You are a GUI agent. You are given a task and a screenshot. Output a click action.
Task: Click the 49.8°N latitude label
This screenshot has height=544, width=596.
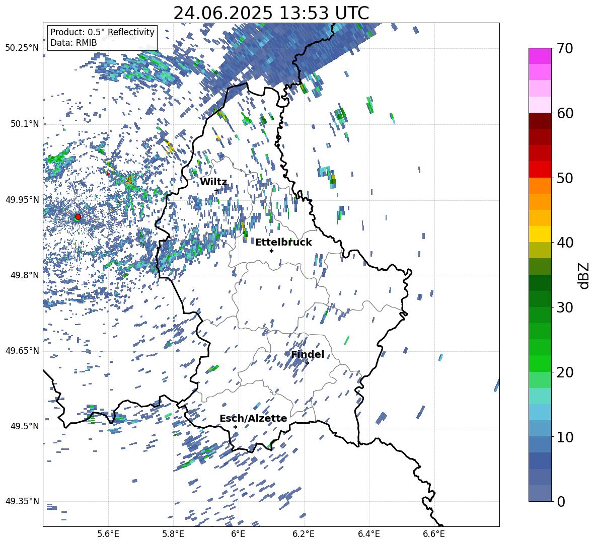(25, 275)
